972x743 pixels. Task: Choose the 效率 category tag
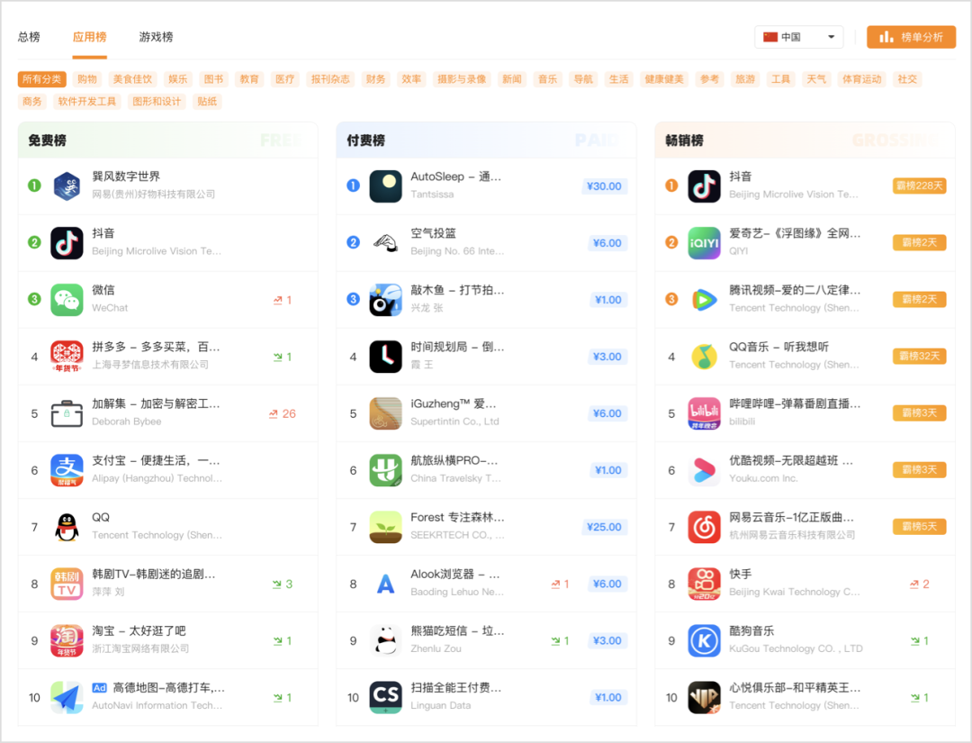[x=411, y=79]
